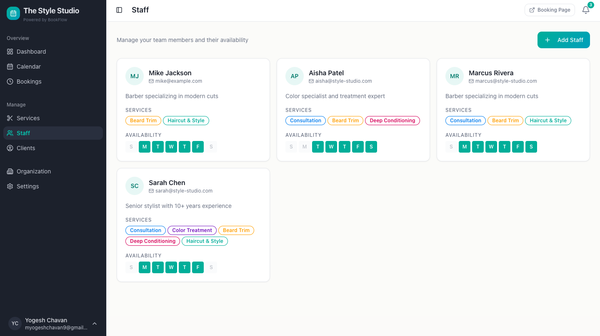Click "Senior stylist with 10+ years experience" text
Viewport: 600px width, 336px height.
(178, 206)
